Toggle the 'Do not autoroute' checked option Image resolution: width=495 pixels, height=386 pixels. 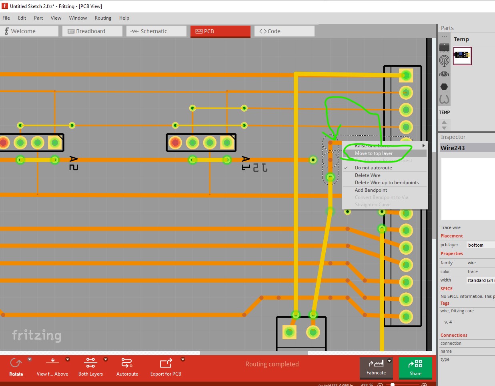[373, 168]
